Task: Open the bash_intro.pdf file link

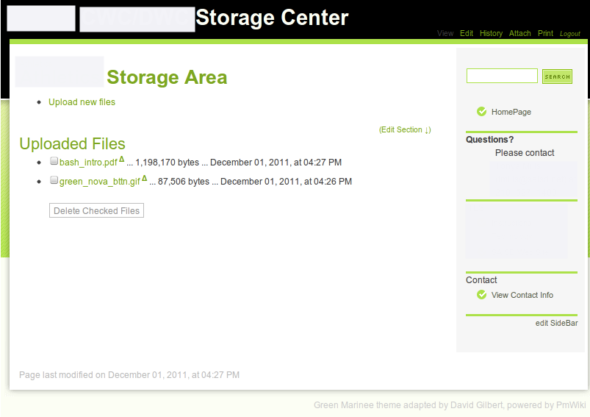Action: pos(88,163)
